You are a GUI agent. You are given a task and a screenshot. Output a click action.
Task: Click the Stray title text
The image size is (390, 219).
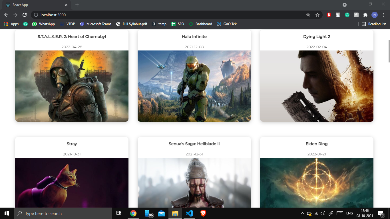(72, 144)
